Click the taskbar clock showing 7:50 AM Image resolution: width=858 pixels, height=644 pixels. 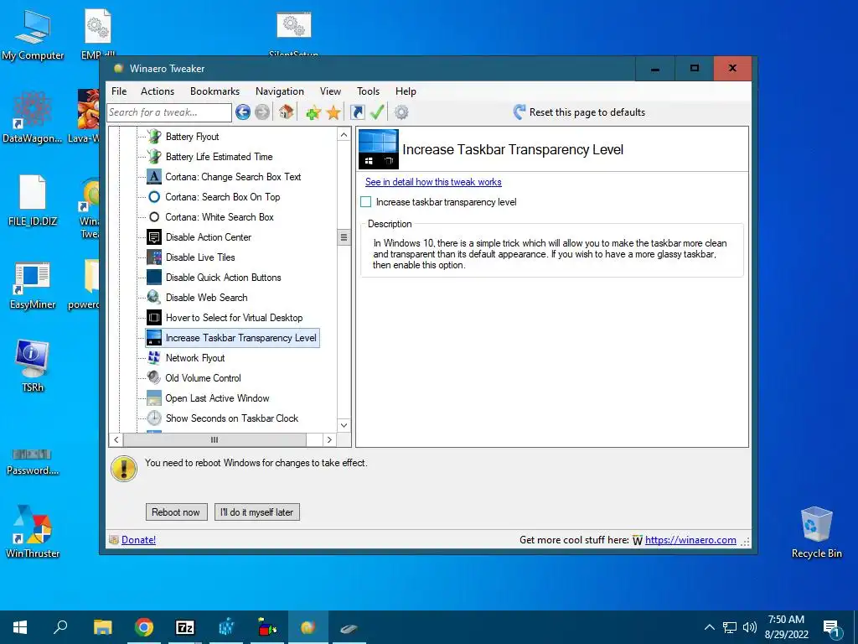pos(786,627)
